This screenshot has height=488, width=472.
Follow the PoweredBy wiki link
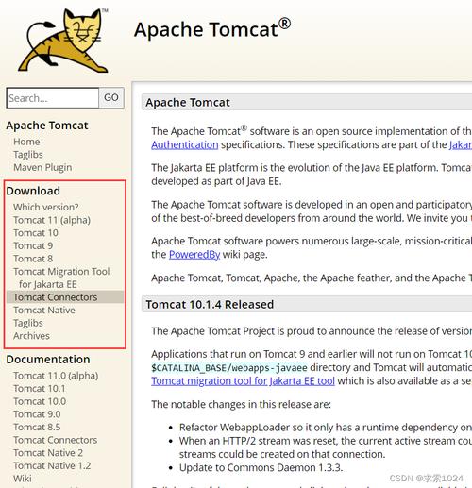point(194,255)
